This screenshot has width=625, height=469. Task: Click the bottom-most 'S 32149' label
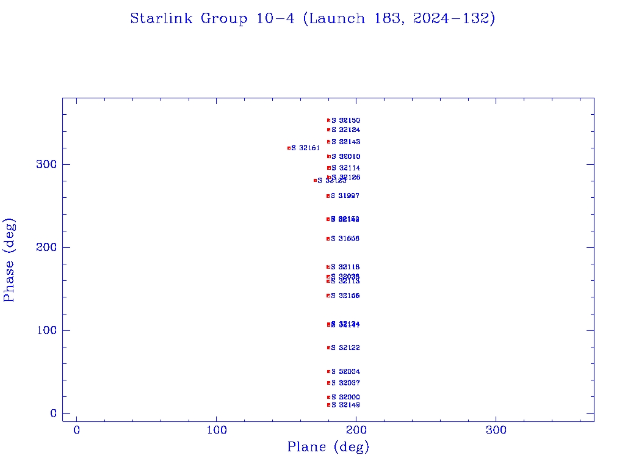pyautogui.click(x=345, y=405)
